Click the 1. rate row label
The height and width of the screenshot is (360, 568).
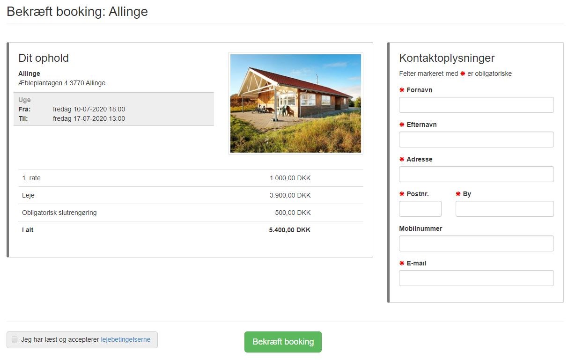[31, 178]
